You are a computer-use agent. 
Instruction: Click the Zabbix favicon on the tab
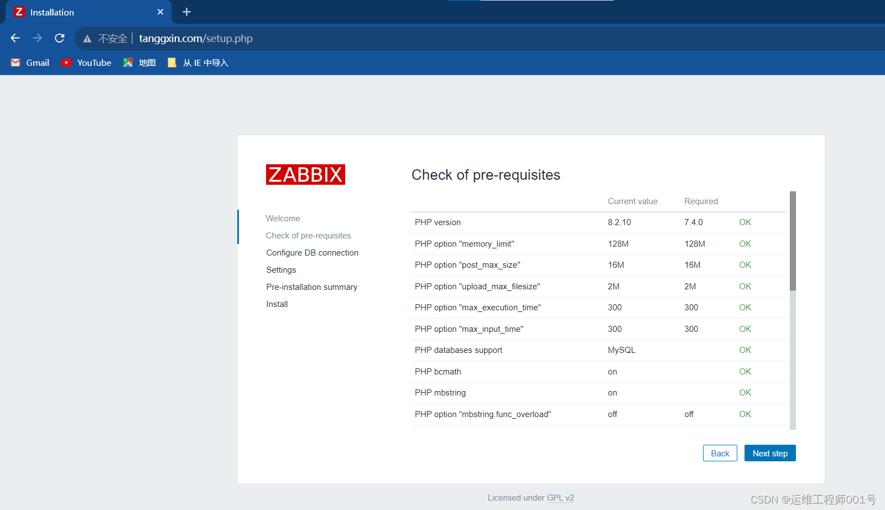point(19,12)
